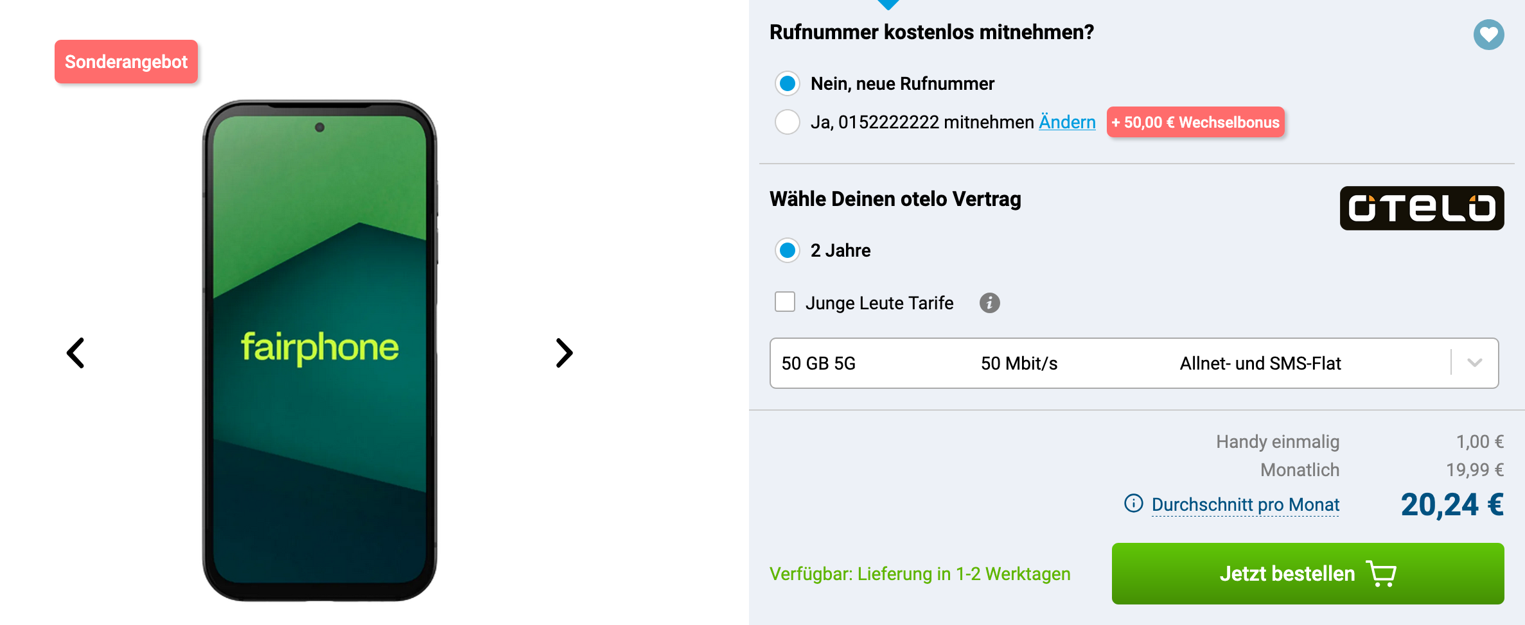This screenshot has height=625, width=1525.
Task: Select Ja, 0152222222 mitnehmen radio button
Action: tap(788, 122)
